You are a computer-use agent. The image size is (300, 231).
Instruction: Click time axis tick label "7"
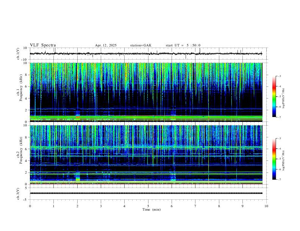click(195, 206)
